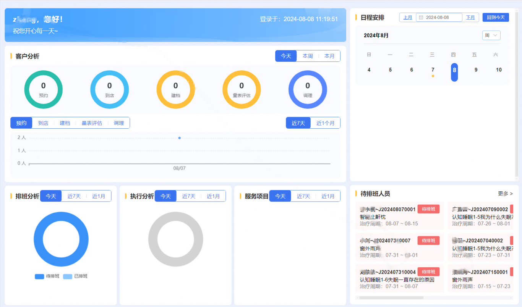
Task: Click 待排班 tag on J202408070001 card
Action: click(x=429, y=209)
